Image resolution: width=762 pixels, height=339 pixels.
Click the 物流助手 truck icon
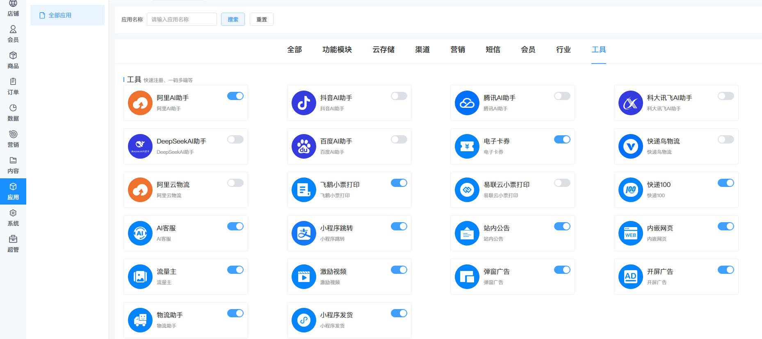tap(140, 320)
